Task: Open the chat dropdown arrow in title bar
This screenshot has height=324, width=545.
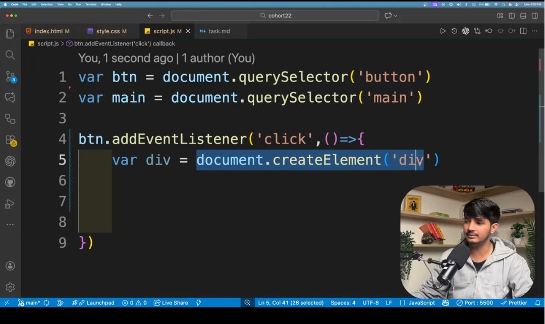Action: point(396,16)
